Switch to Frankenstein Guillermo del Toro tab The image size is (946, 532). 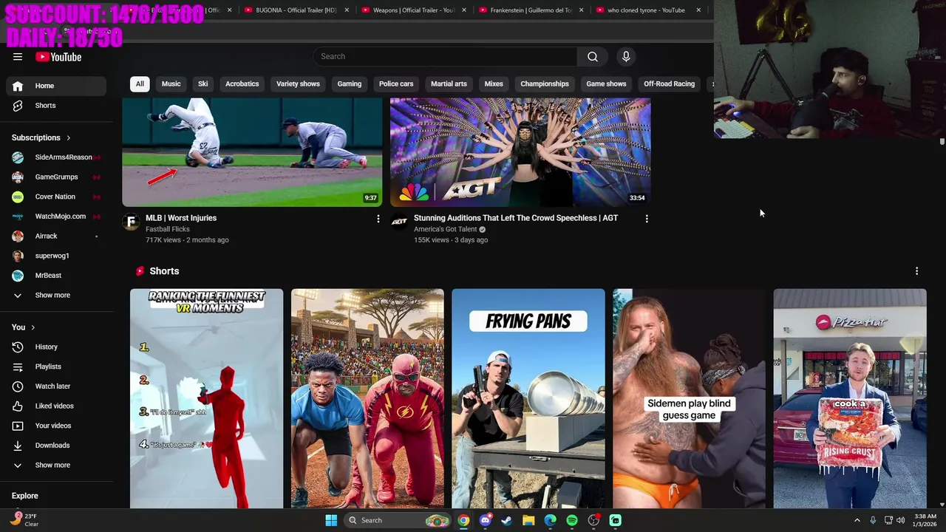click(531, 10)
